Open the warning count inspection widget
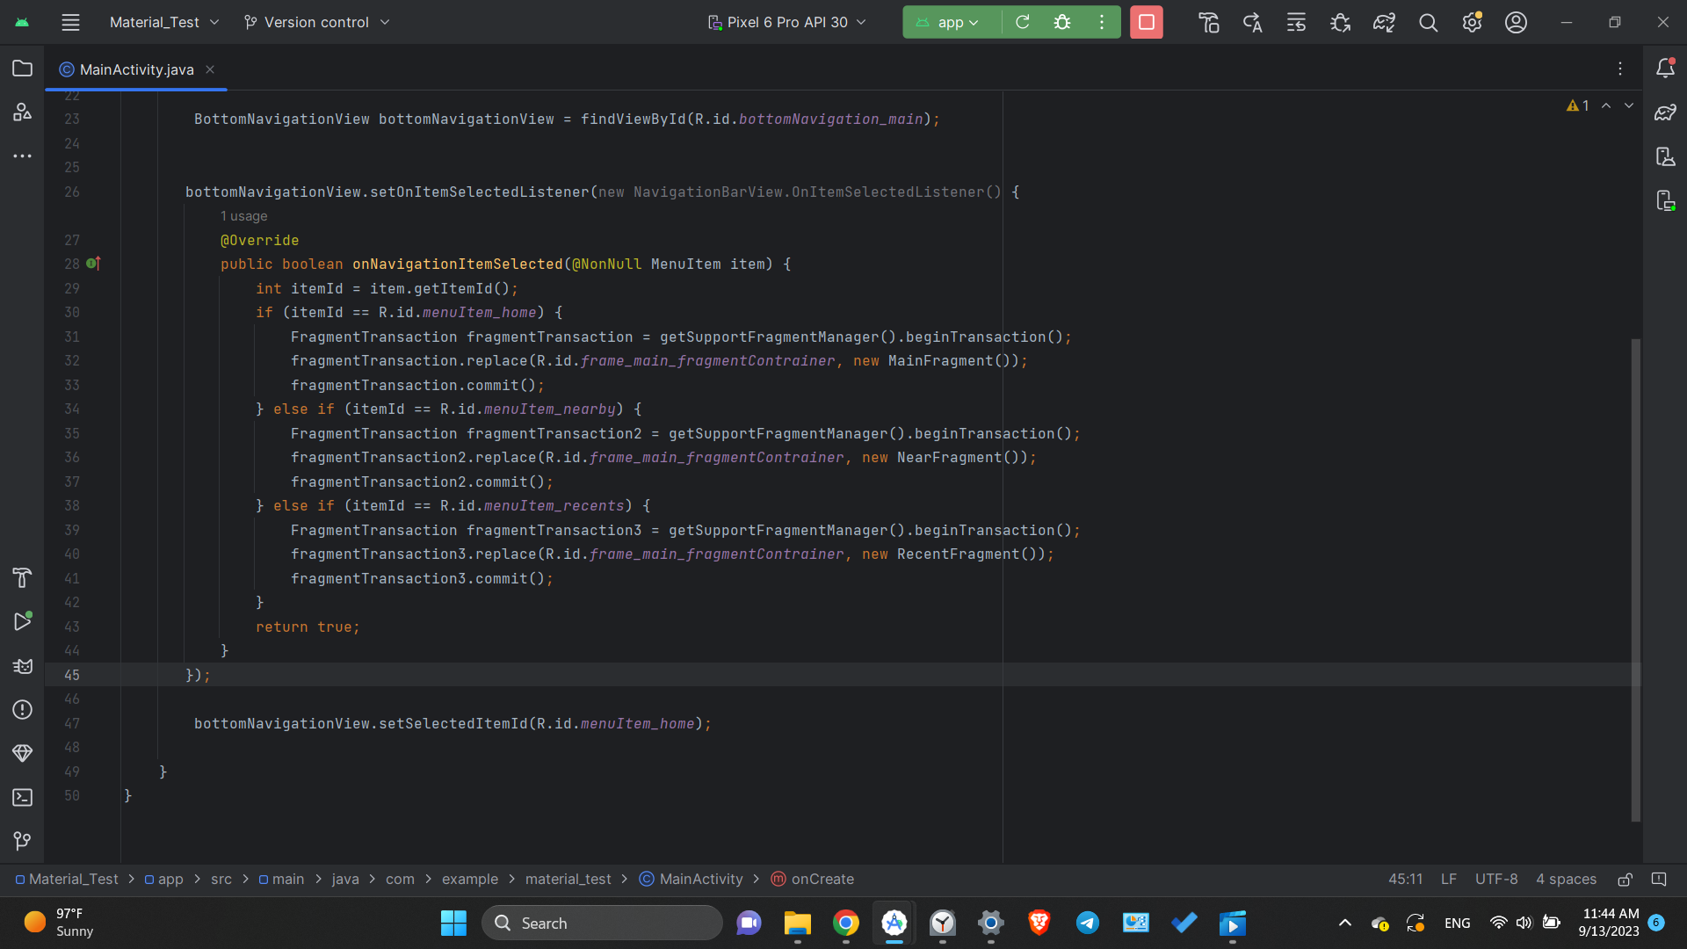This screenshot has height=949, width=1687. pos(1578,105)
